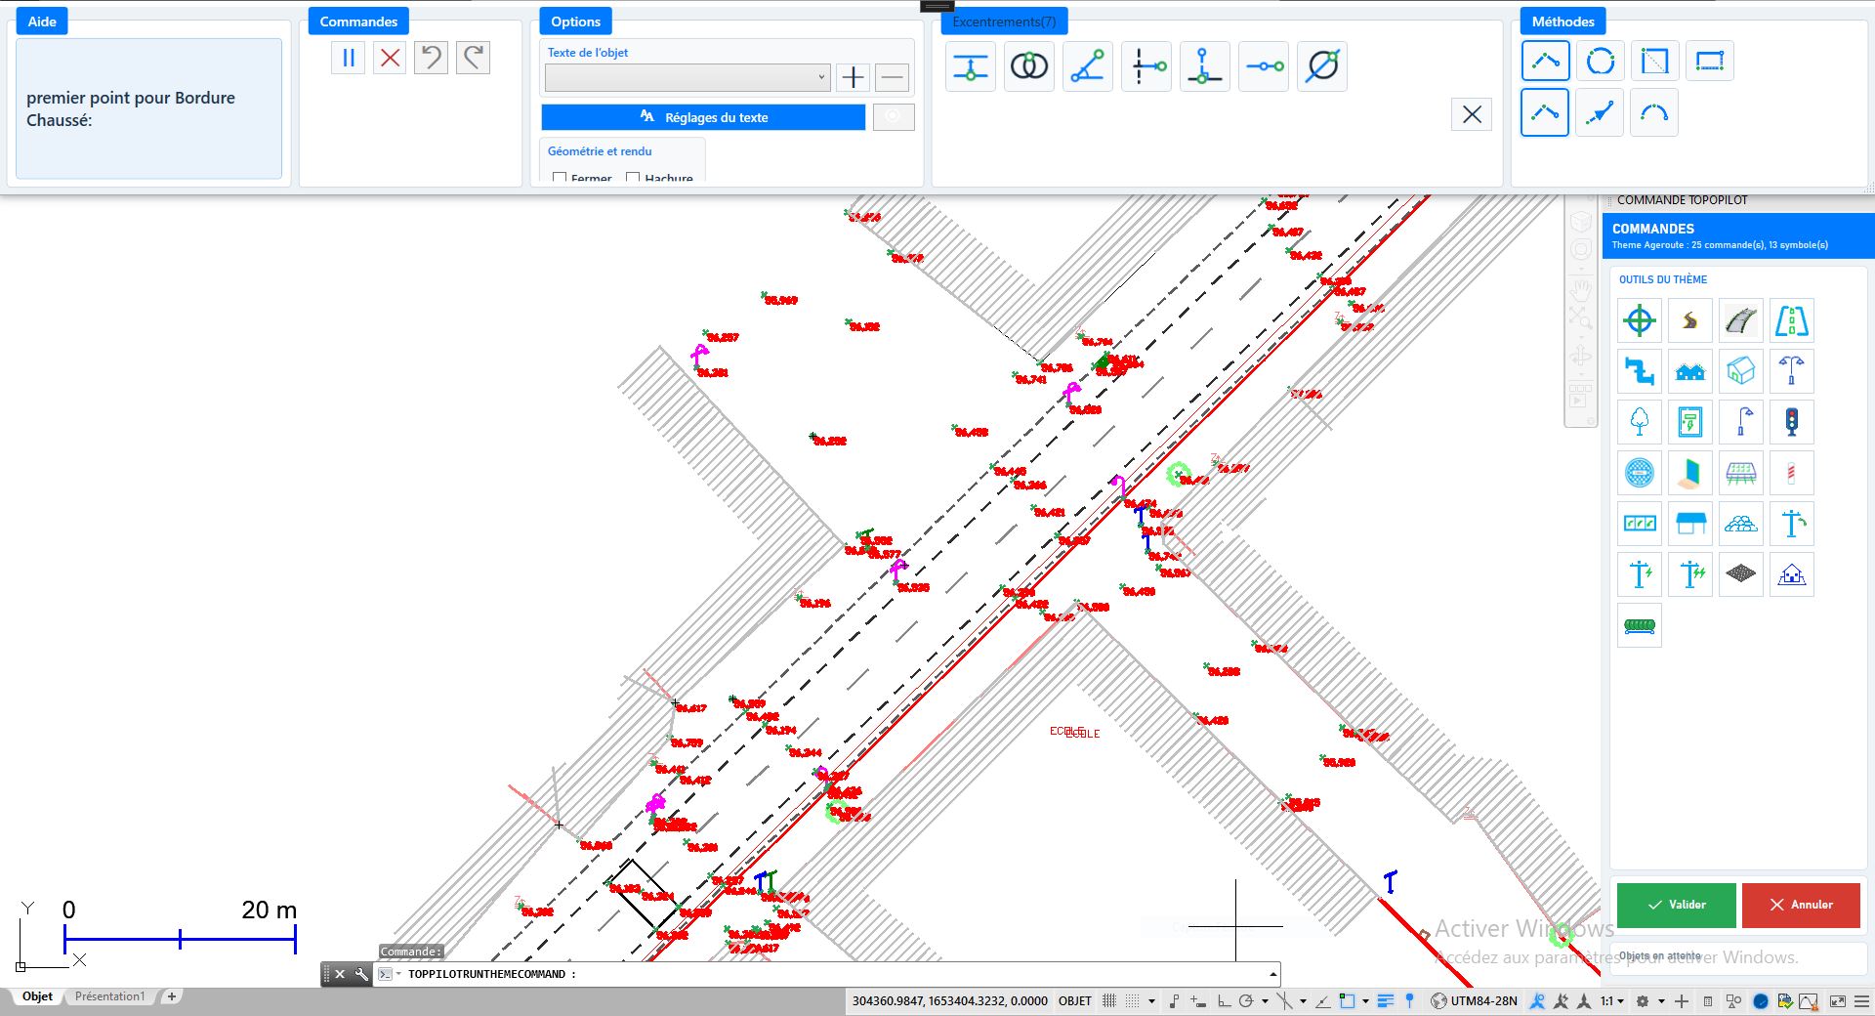Select the angle-distance excentrement tool

point(1088,66)
